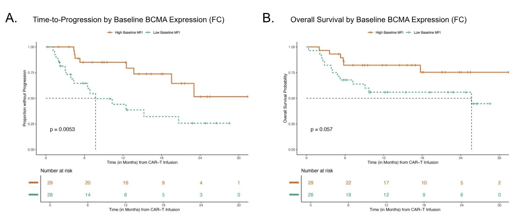Click the Overall Survival Probability axis label

pos(285,98)
